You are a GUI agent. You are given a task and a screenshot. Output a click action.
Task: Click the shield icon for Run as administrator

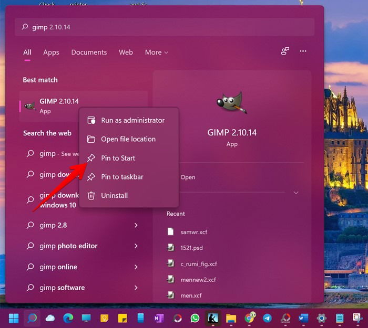91,120
